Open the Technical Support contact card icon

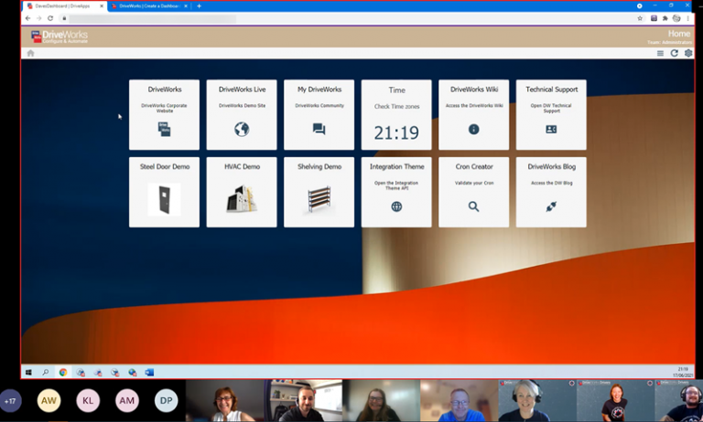[x=551, y=130]
